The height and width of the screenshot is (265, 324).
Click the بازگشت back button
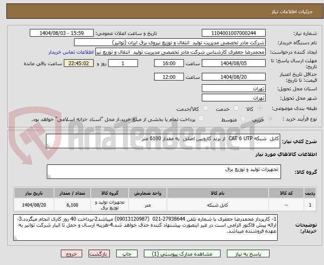(99, 254)
